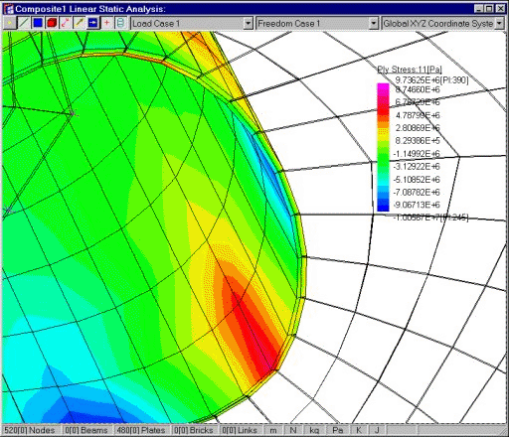Click the 'N' force unit cell

pos(293,430)
